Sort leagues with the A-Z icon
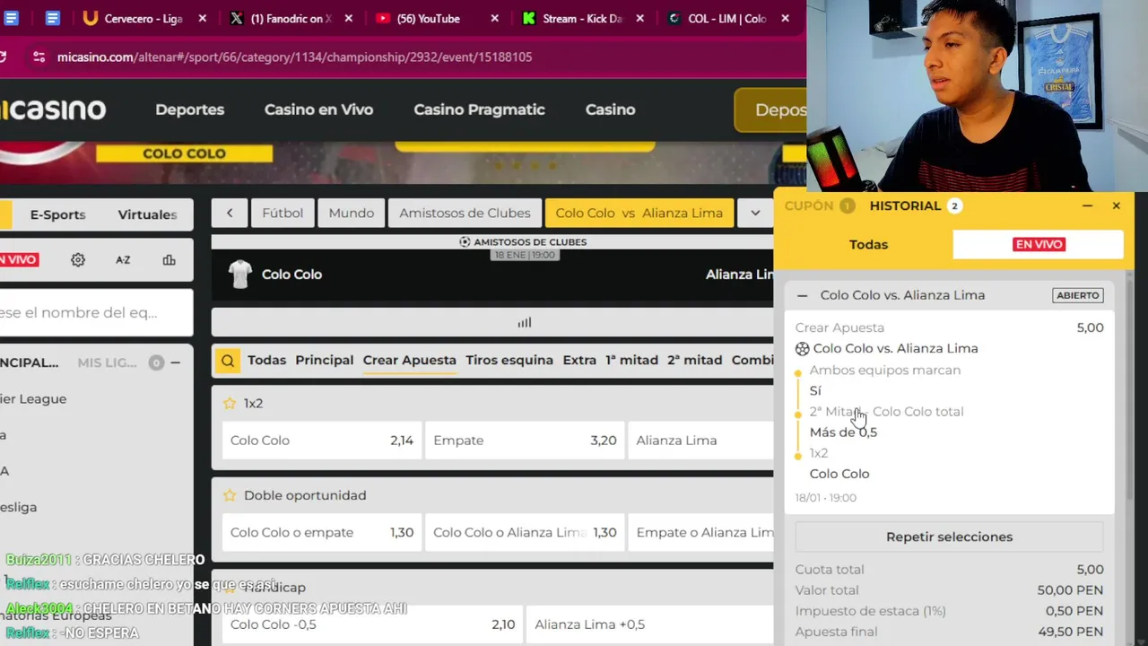1148x646 pixels. click(x=123, y=260)
